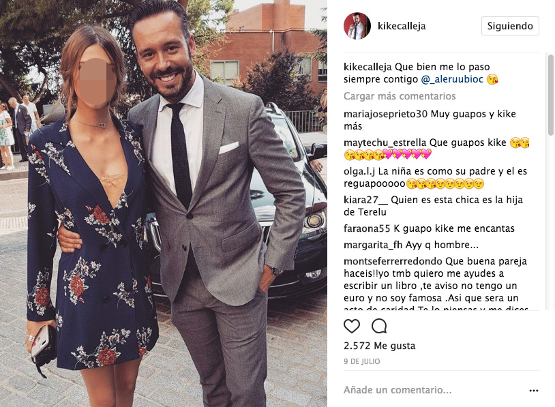Open the maytechu_estrella commenter profile

[385, 142]
